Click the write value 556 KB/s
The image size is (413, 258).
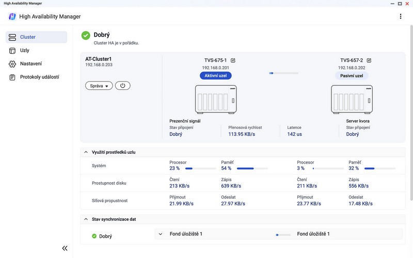[x=358, y=186]
